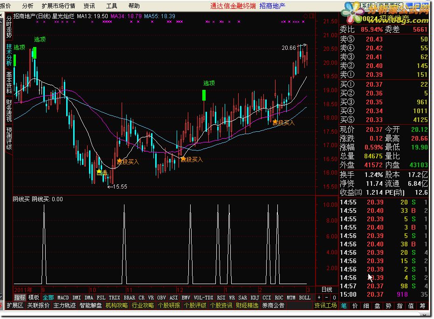This screenshot has width=434, height=319.
Task: Switch indicator to MACD
Action: click(63, 298)
